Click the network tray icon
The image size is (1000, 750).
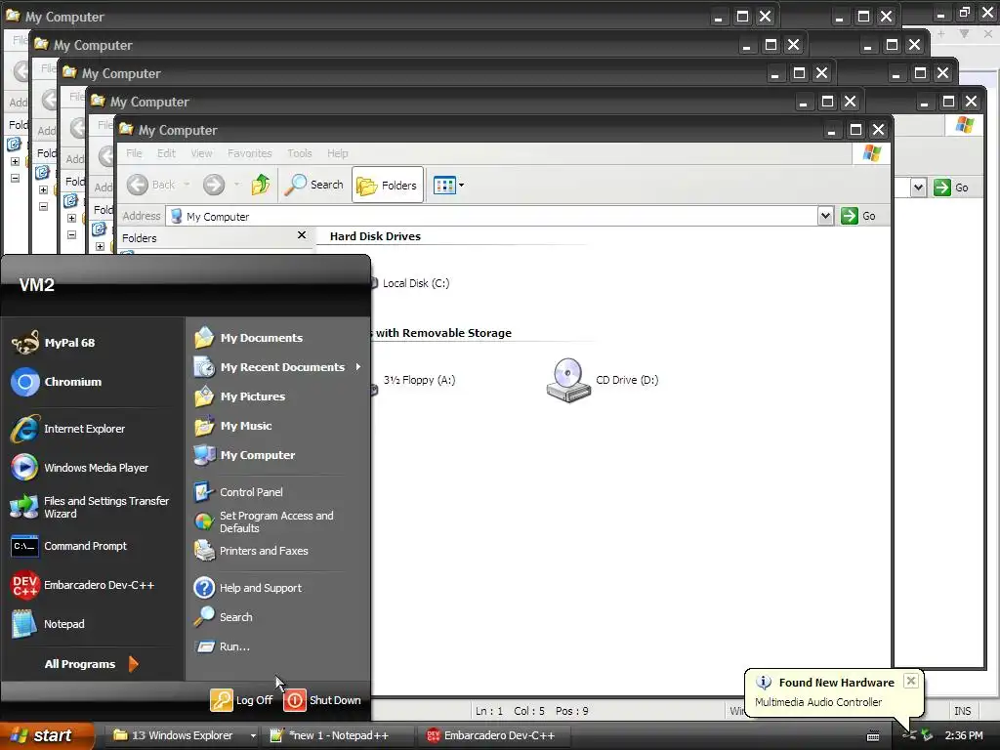click(909, 735)
